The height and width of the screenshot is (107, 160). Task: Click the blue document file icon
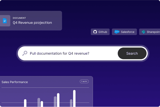[5, 21]
